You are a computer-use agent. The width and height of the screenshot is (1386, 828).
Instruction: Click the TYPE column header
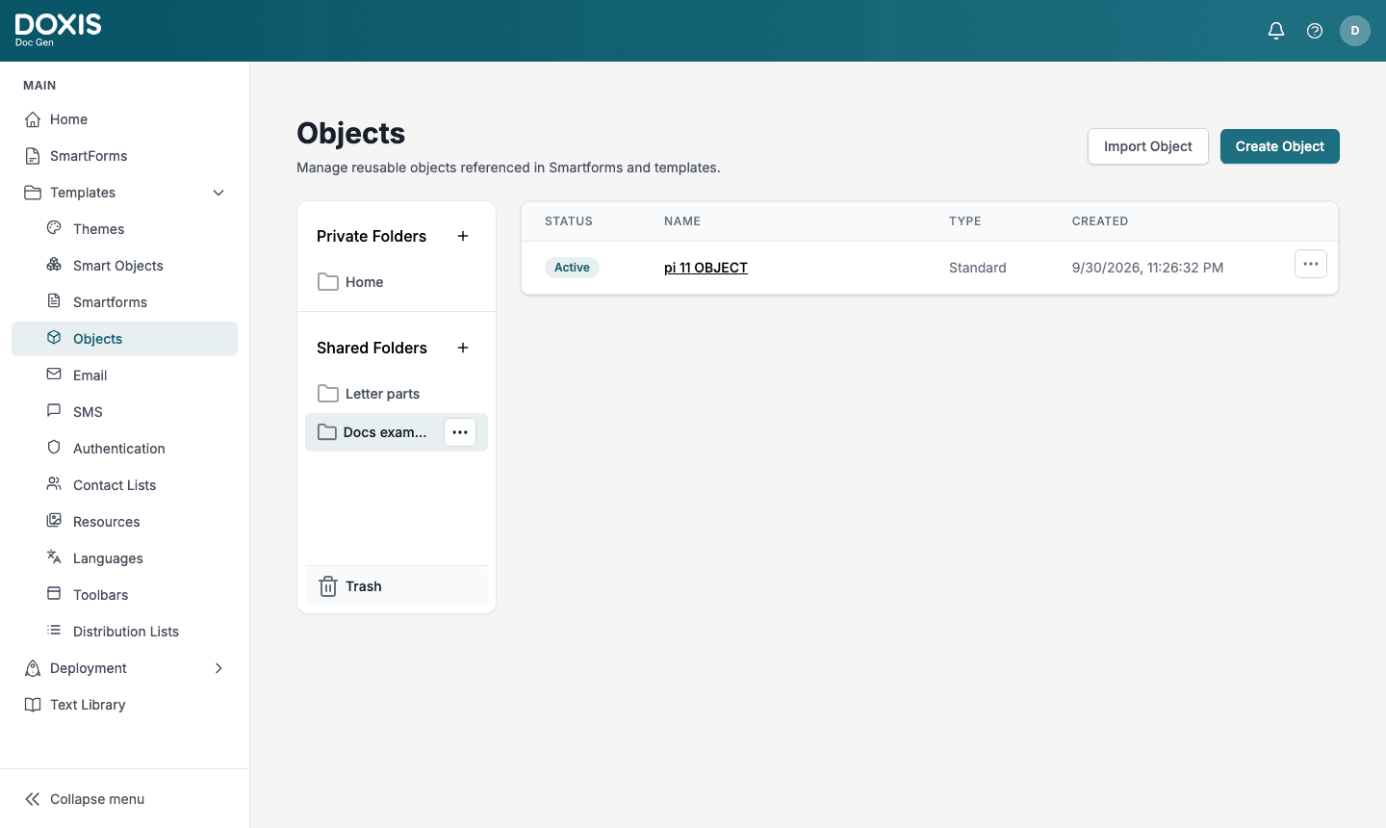click(x=965, y=221)
